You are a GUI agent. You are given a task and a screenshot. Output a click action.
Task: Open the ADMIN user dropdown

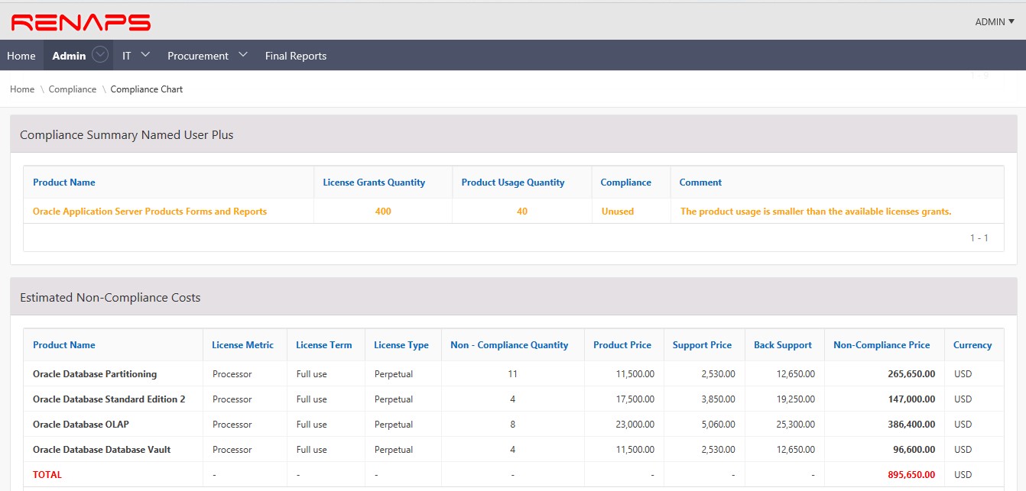(x=995, y=22)
